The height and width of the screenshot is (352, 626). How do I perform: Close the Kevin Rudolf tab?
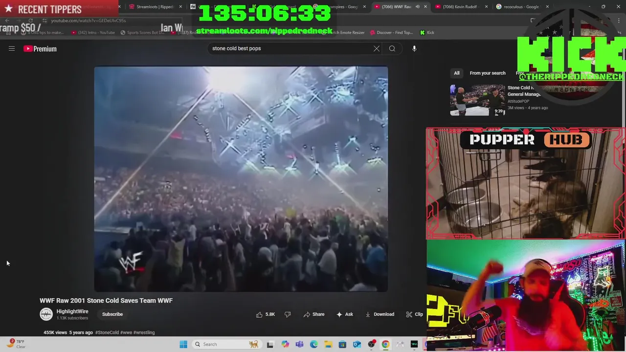click(x=487, y=7)
